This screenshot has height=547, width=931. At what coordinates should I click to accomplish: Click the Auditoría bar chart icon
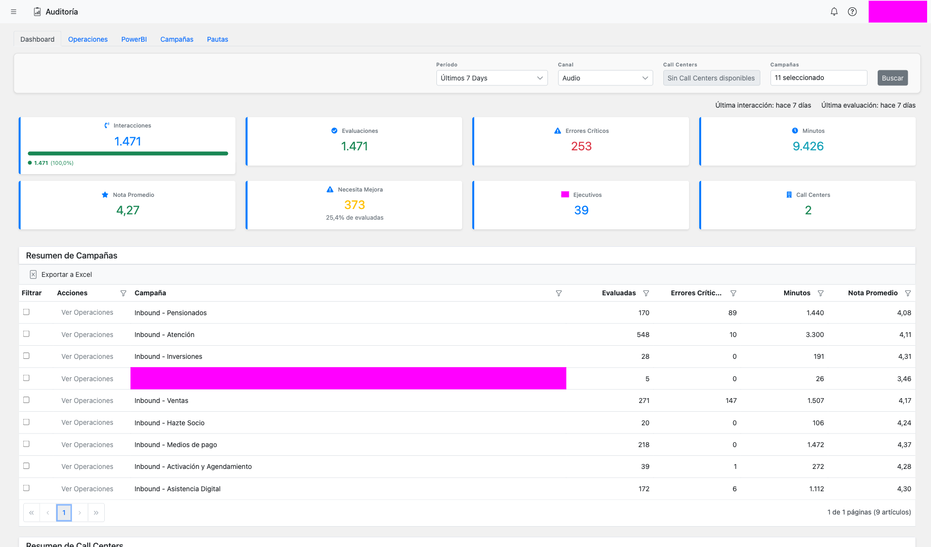tap(37, 11)
